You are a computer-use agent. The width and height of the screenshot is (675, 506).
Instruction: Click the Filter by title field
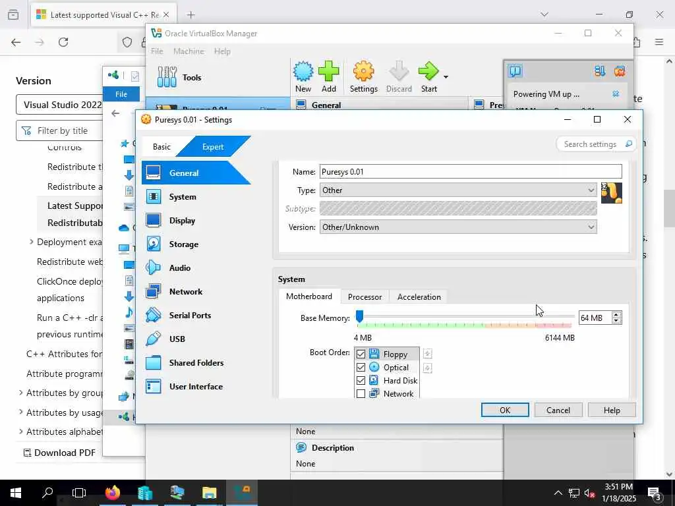[x=59, y=130]
